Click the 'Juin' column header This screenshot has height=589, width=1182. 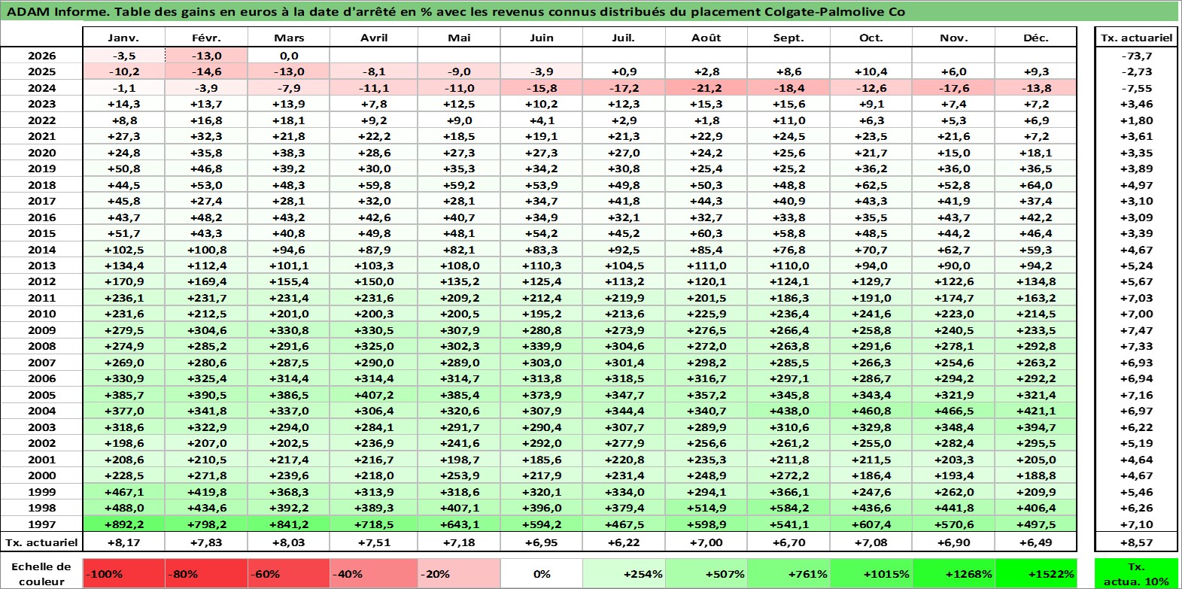[542, 38]
